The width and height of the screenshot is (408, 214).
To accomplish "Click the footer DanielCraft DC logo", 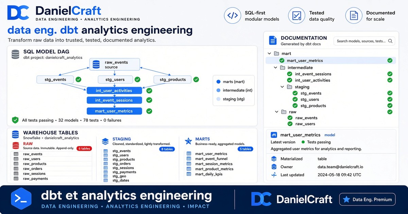I will tap(261, 199).
